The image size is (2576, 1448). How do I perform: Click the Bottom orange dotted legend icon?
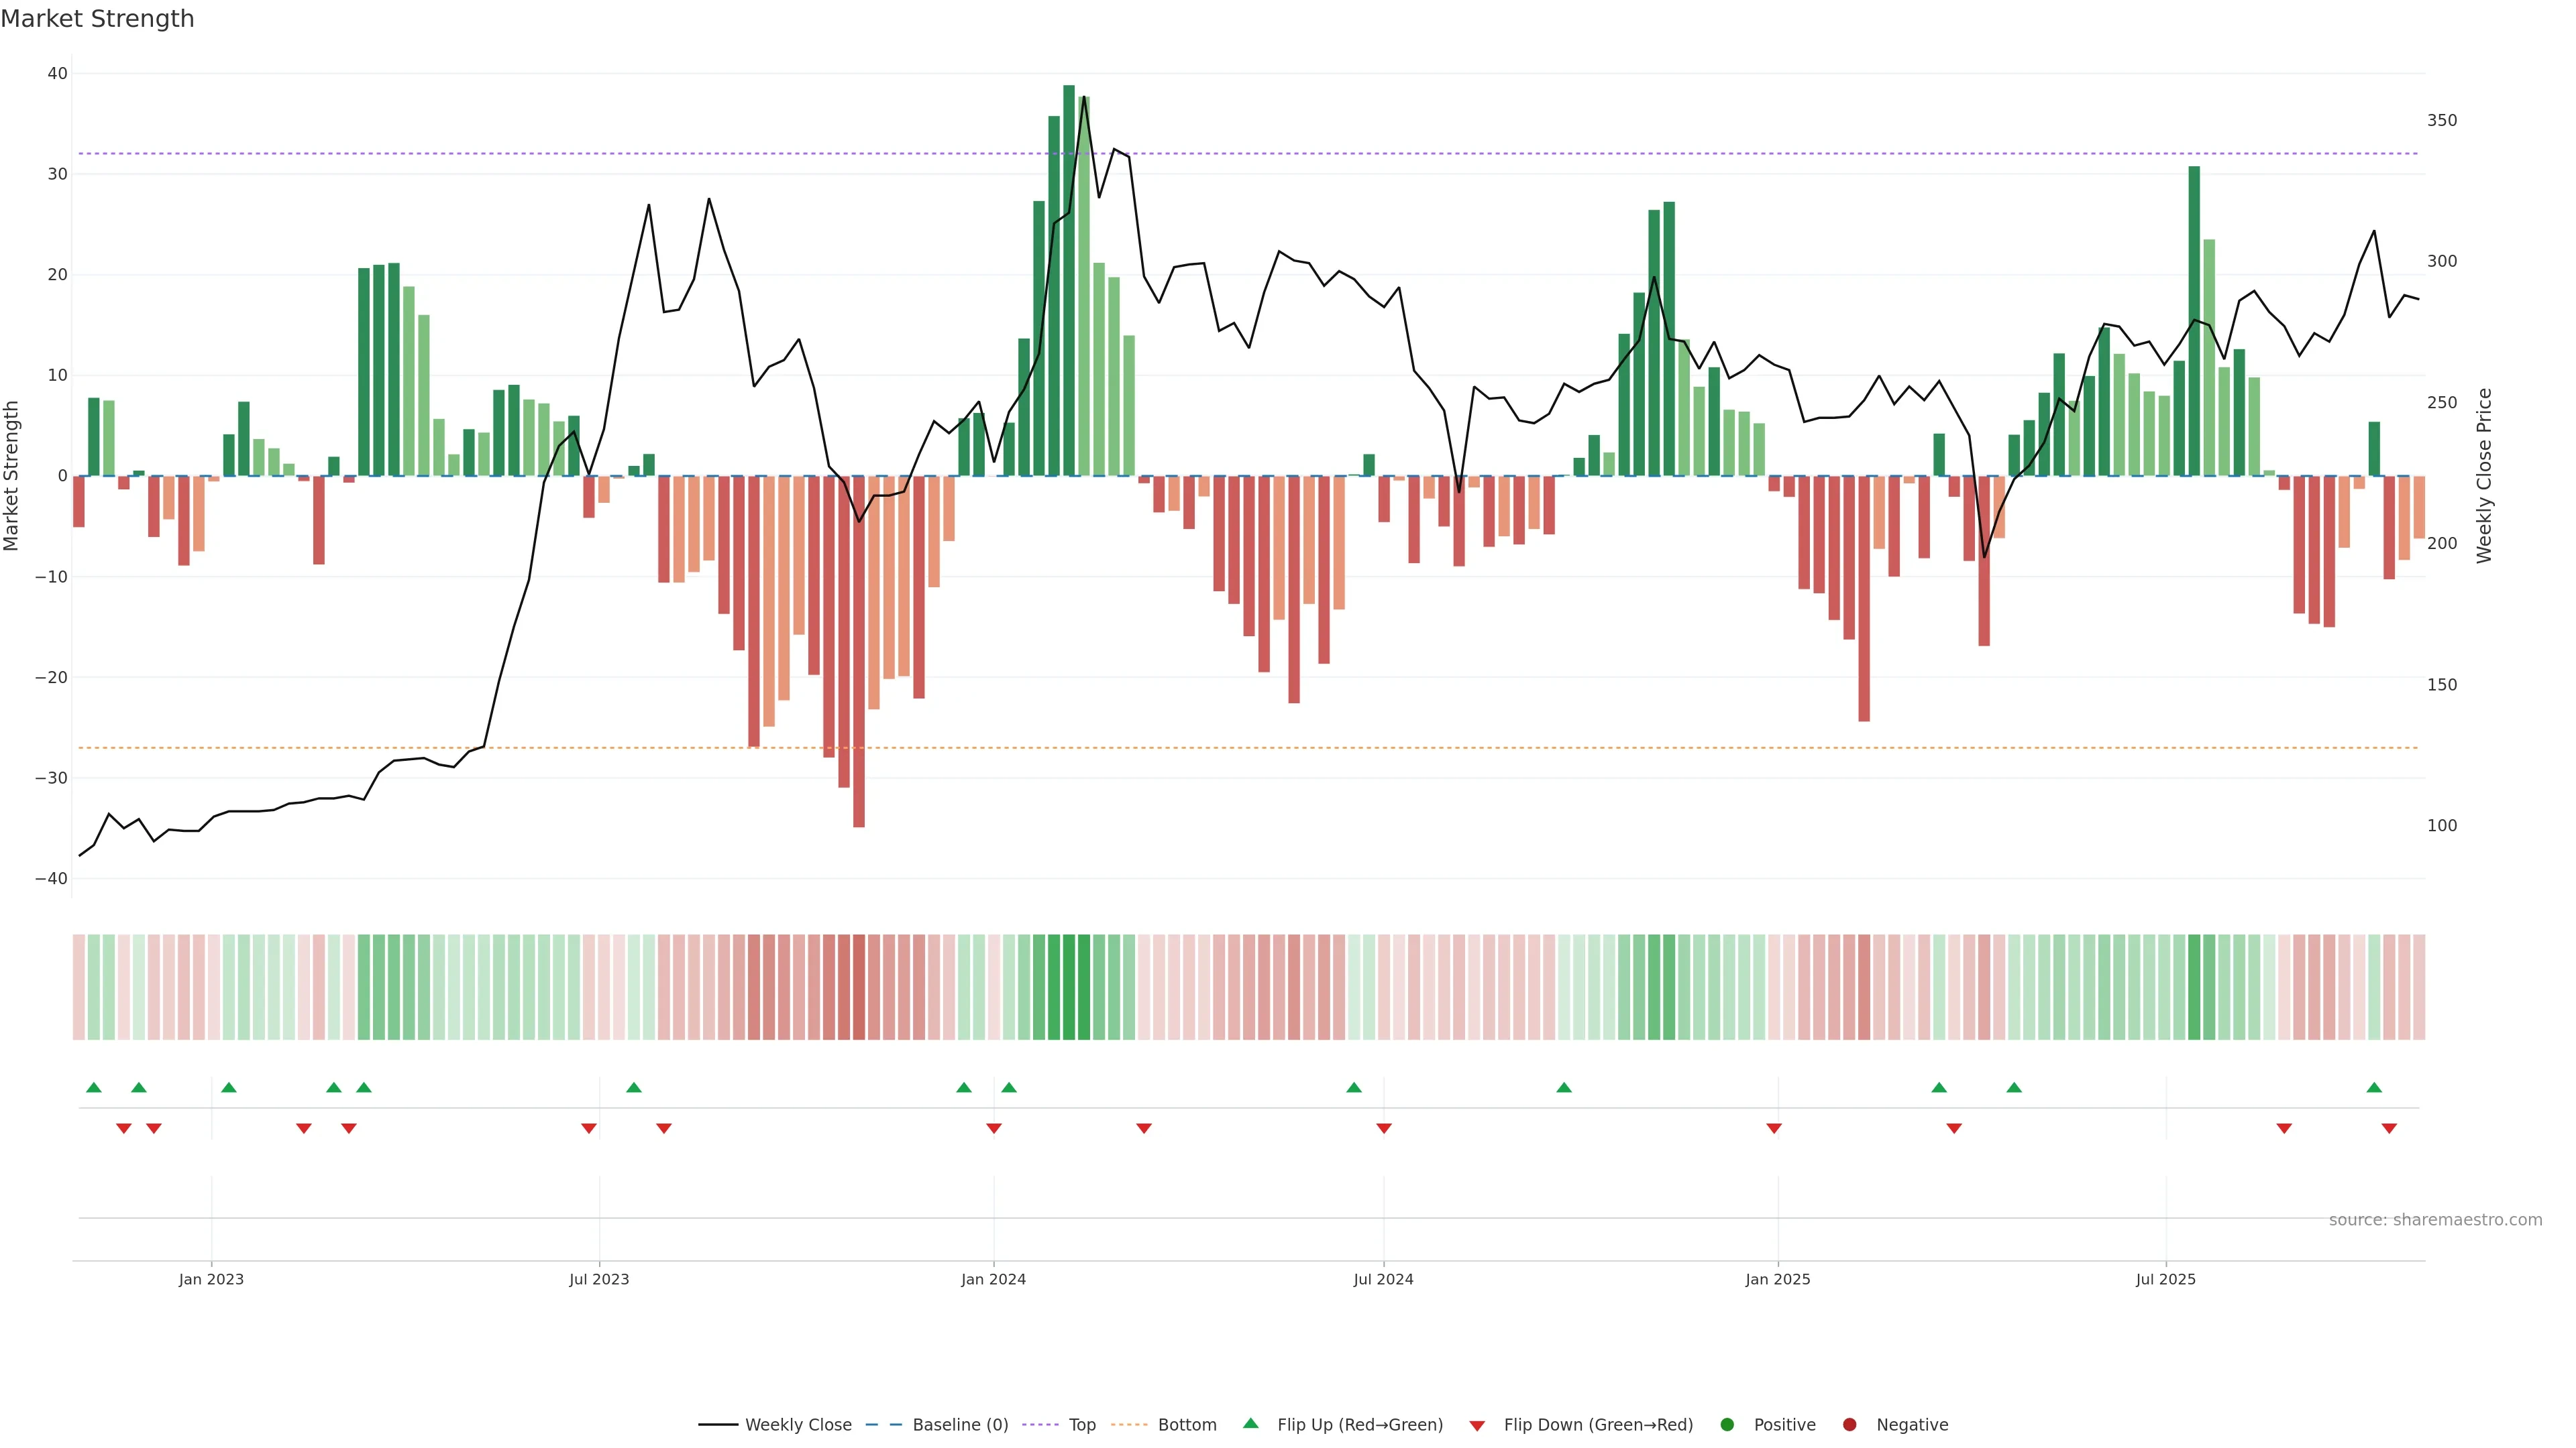(1129, 1425)
